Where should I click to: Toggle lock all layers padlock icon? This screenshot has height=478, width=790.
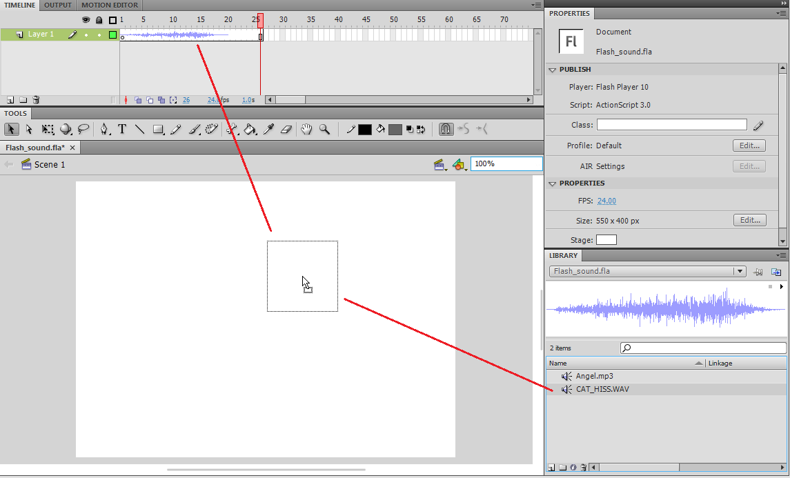click(99, 20)
